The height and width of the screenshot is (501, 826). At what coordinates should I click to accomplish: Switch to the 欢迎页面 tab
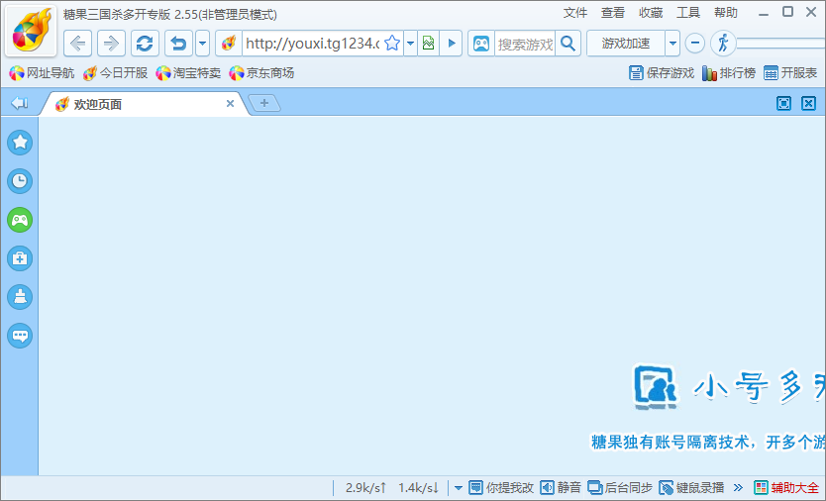139,104
